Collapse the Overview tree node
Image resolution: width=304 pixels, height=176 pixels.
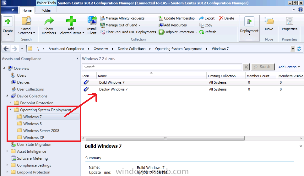[4, 68]
